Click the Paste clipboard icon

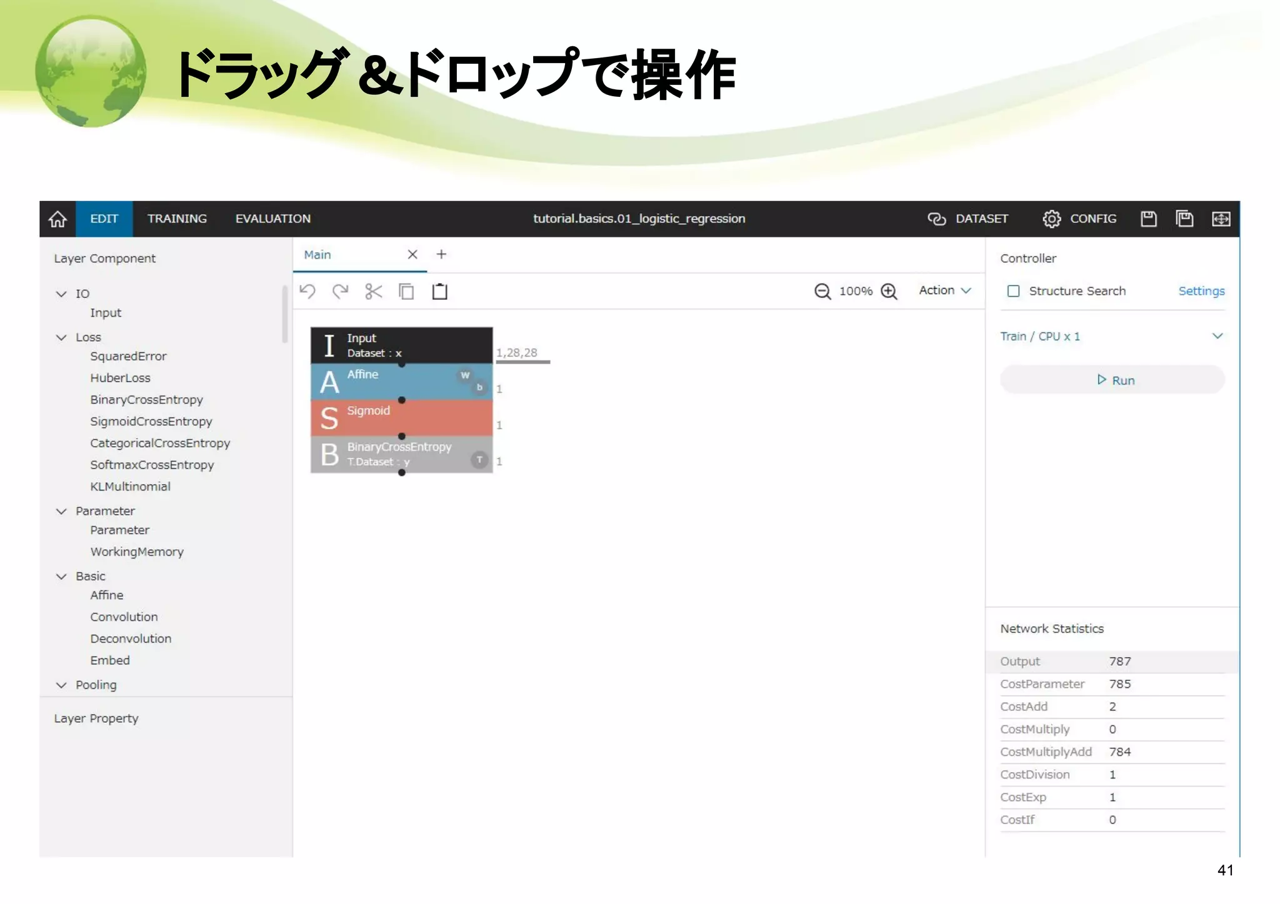pos(439,291)
